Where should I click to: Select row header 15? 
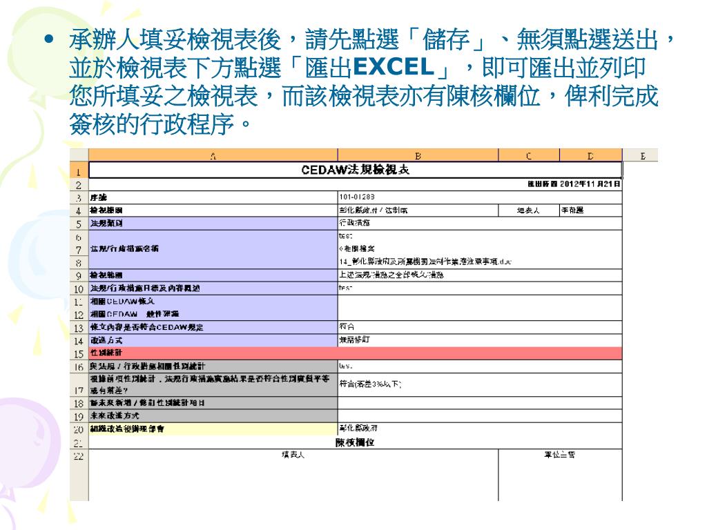click(x=79, y=353)
